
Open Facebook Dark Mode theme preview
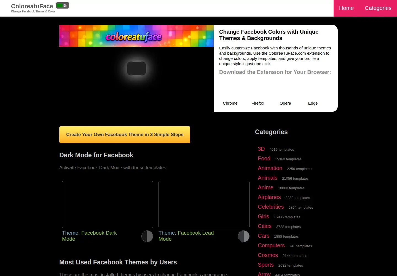[108, 205]
